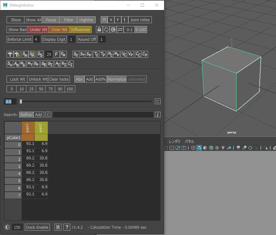The image size is (276, 235).
Task: Click the ST icon button
Action: click(x=82, y=54)
